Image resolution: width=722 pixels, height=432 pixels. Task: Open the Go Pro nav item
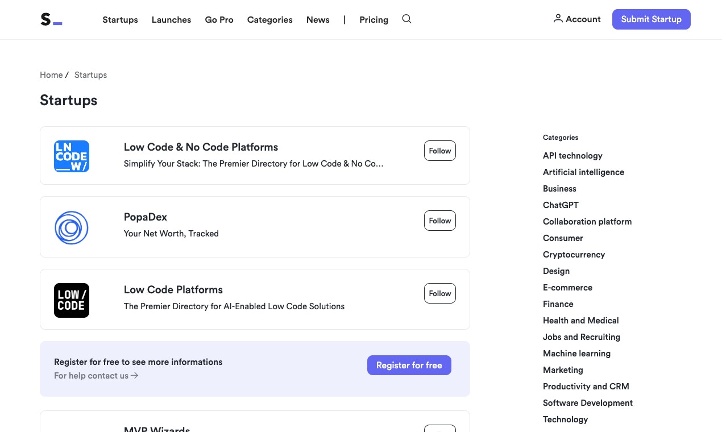pyautogui.click(x=219, y=19)
